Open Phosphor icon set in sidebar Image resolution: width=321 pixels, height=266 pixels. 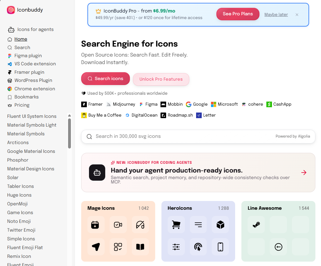click(18, 160)
